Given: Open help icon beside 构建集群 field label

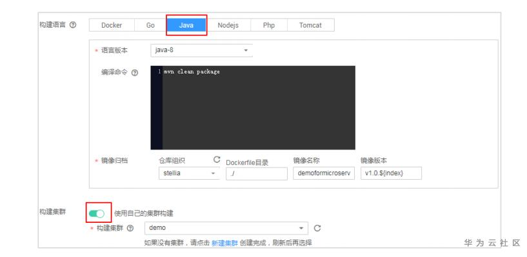Looking at the screenshot, I should pyautogui.click(x=130, y=228).
